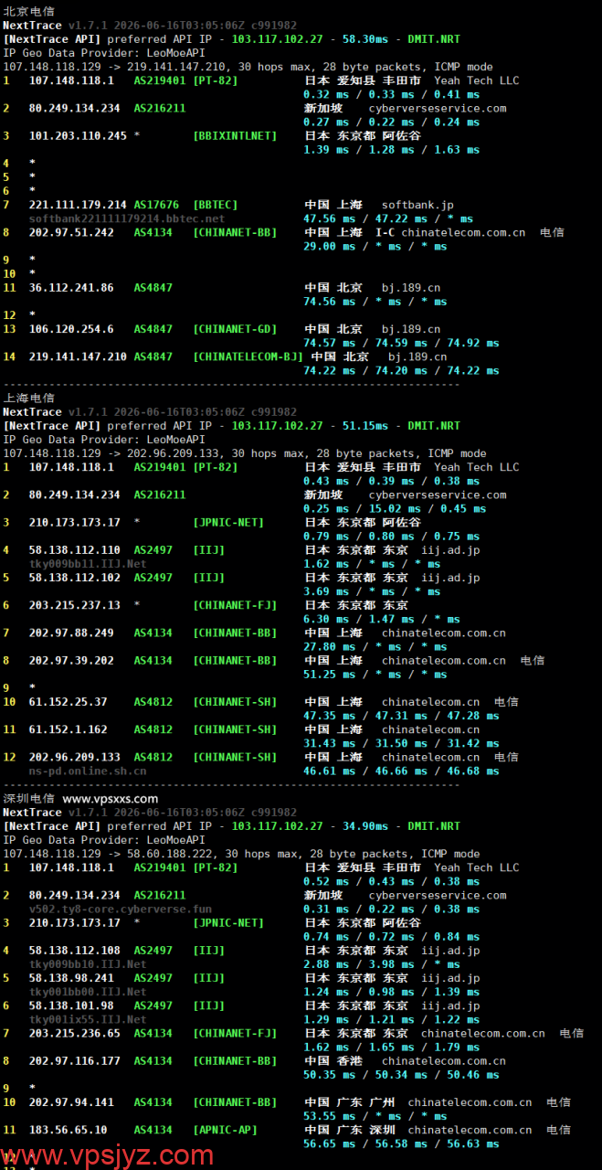This screenshot has width=602, height=1170.
Task: Click the 中国 广东 深圳 location text
Action: tap(350, 1130)
